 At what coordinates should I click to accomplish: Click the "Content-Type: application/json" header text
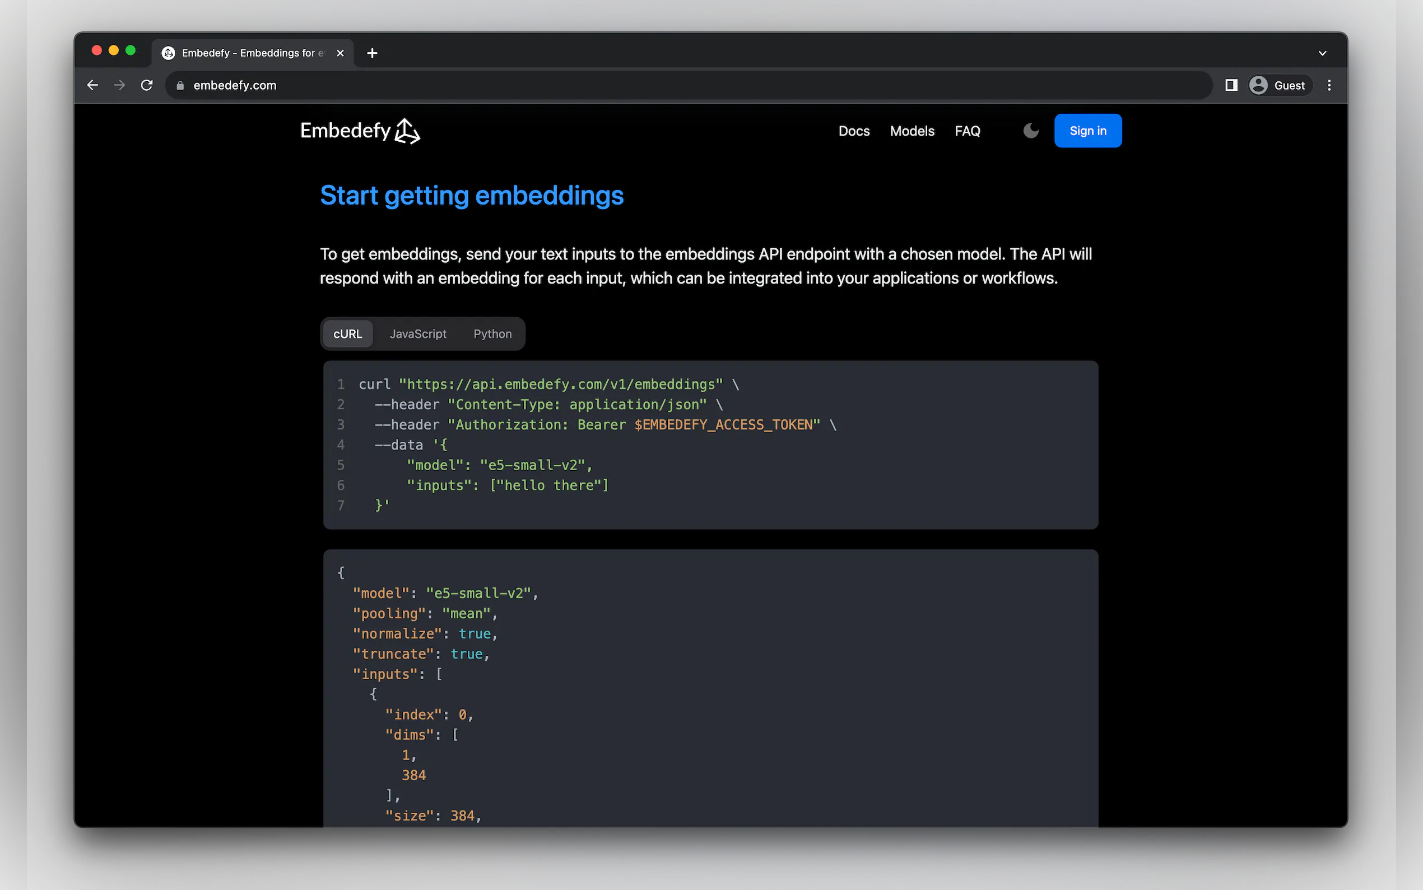577,405
